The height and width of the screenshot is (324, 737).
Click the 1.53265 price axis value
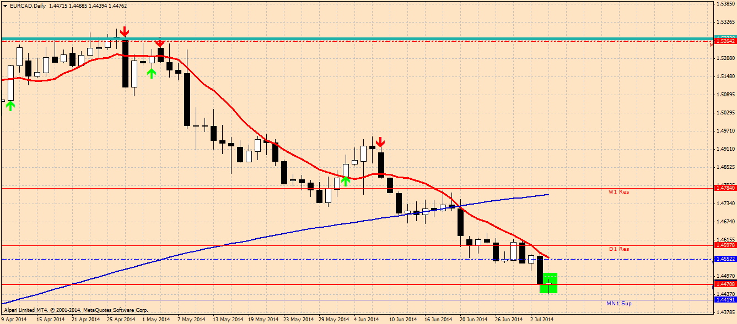tap(725, 23)
